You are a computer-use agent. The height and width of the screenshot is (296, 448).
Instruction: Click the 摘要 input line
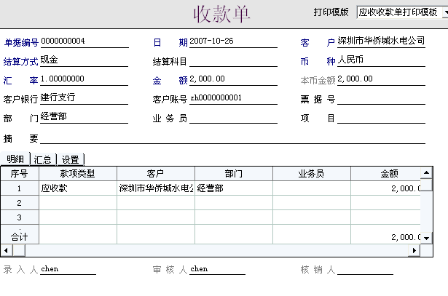[232, 138]
